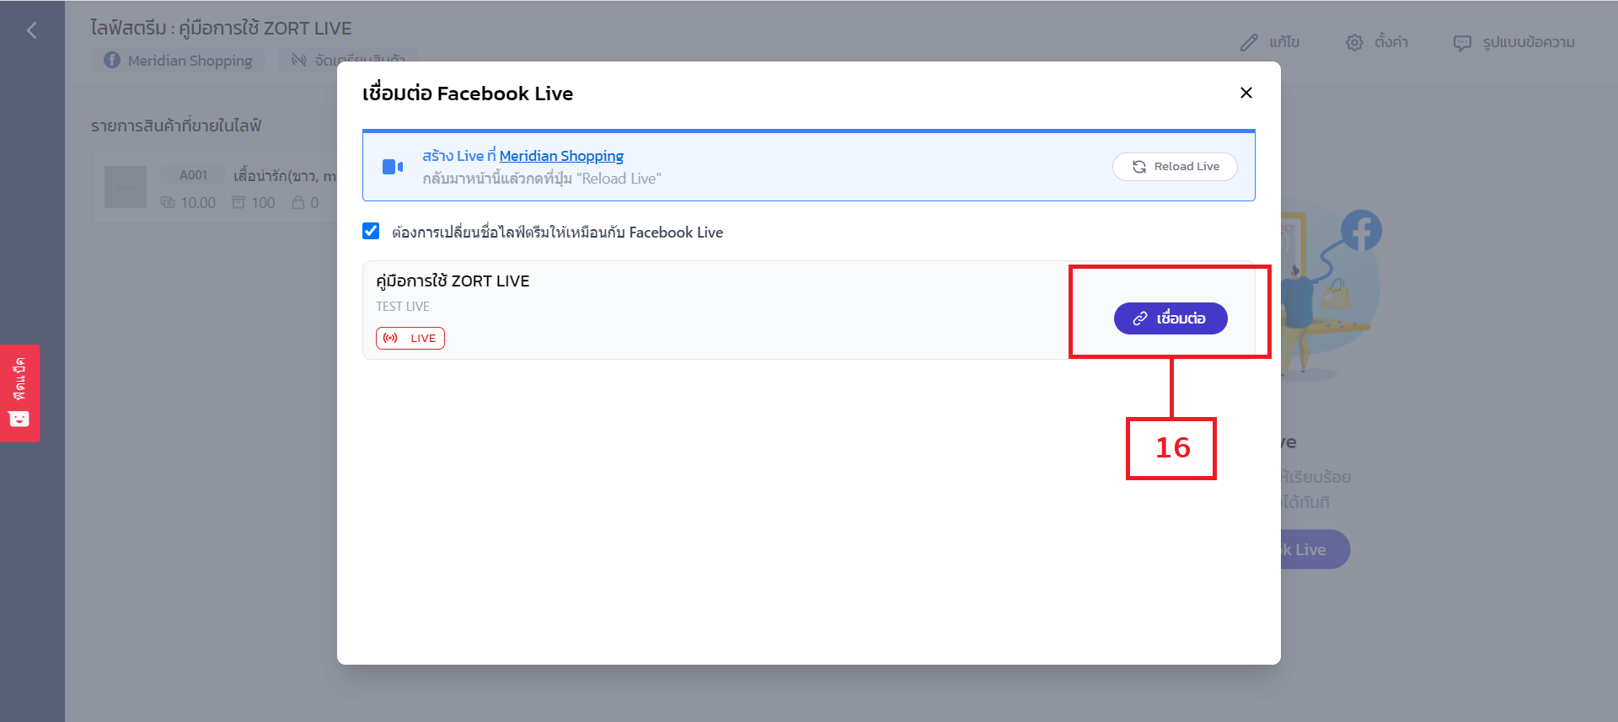Open ตั้งค่า settings gear icon

1354,42
